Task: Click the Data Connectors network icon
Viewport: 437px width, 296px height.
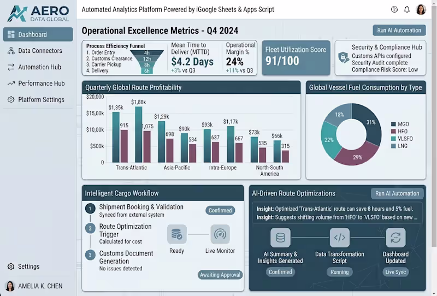Action: (11, 51)
